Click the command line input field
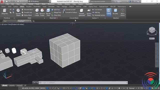Screen dimensions: 160x90 pos(83,83)
